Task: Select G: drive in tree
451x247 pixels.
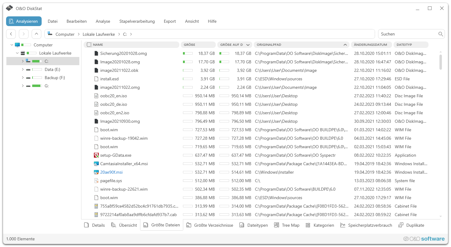Action: [x=46, y=86]
